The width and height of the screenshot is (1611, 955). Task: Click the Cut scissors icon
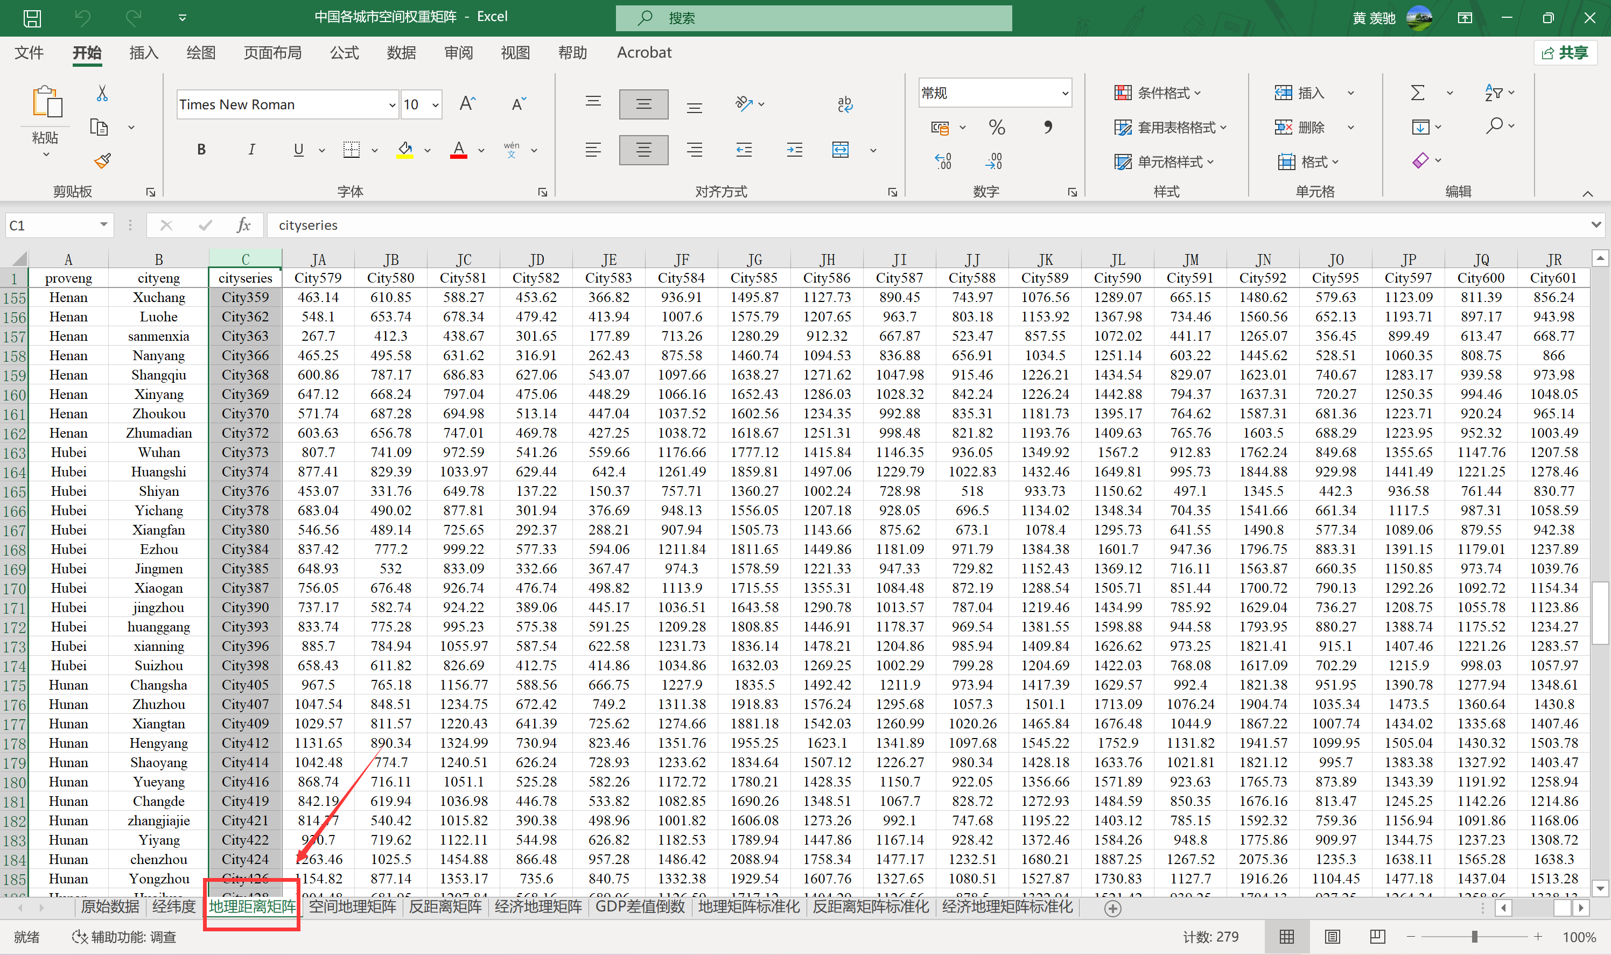[x=102, y=93]
